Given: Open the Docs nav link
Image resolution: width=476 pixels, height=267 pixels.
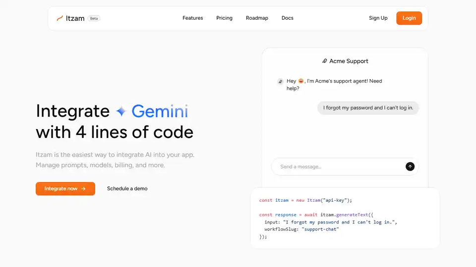Looking at the screenshot, I should point(287,18).
